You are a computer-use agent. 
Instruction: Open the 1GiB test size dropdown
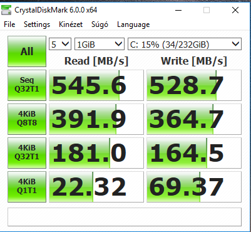pos(100,44)
